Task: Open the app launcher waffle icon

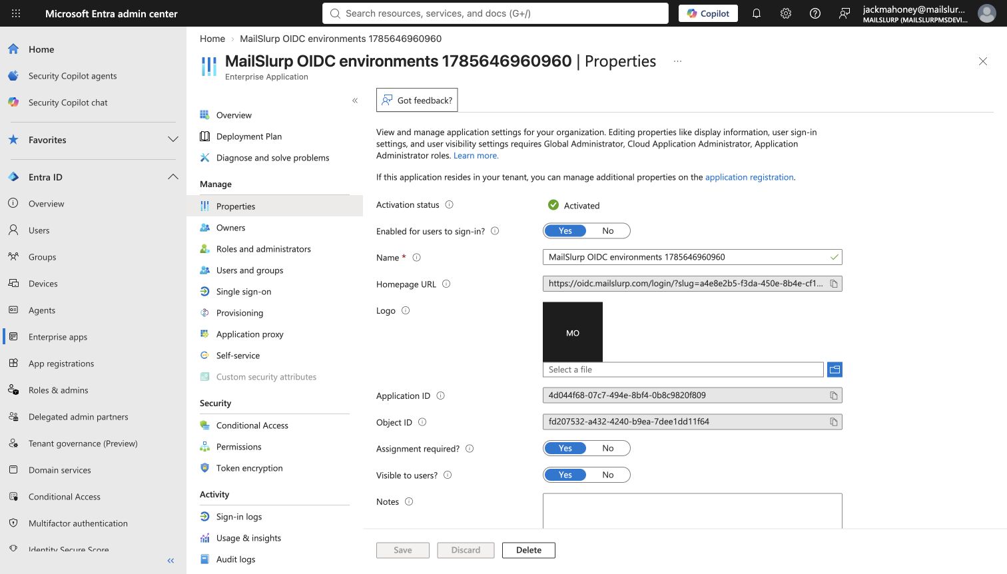Action: click(16, 13)
